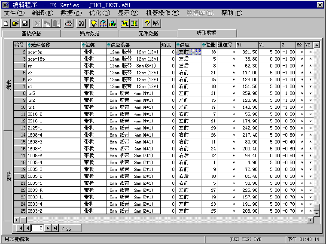This screenshot has width=326, height=244.
Task: Switch to the 贴片数据 tab
Action: tap(89, 34)
